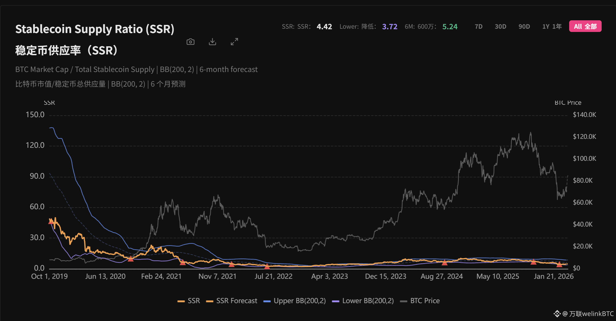Select the All 全部 time range
This screenshot has height=321, width=616.
(585, 26)
